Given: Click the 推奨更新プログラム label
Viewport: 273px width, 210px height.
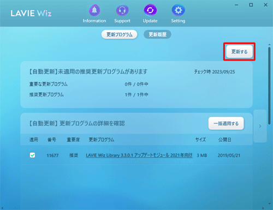Looking at the screenshot, I should tap(46, 94).
